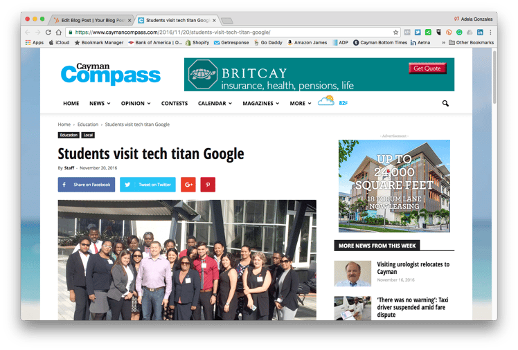Open the CONTESTS navigation item

tap(175, 104)
